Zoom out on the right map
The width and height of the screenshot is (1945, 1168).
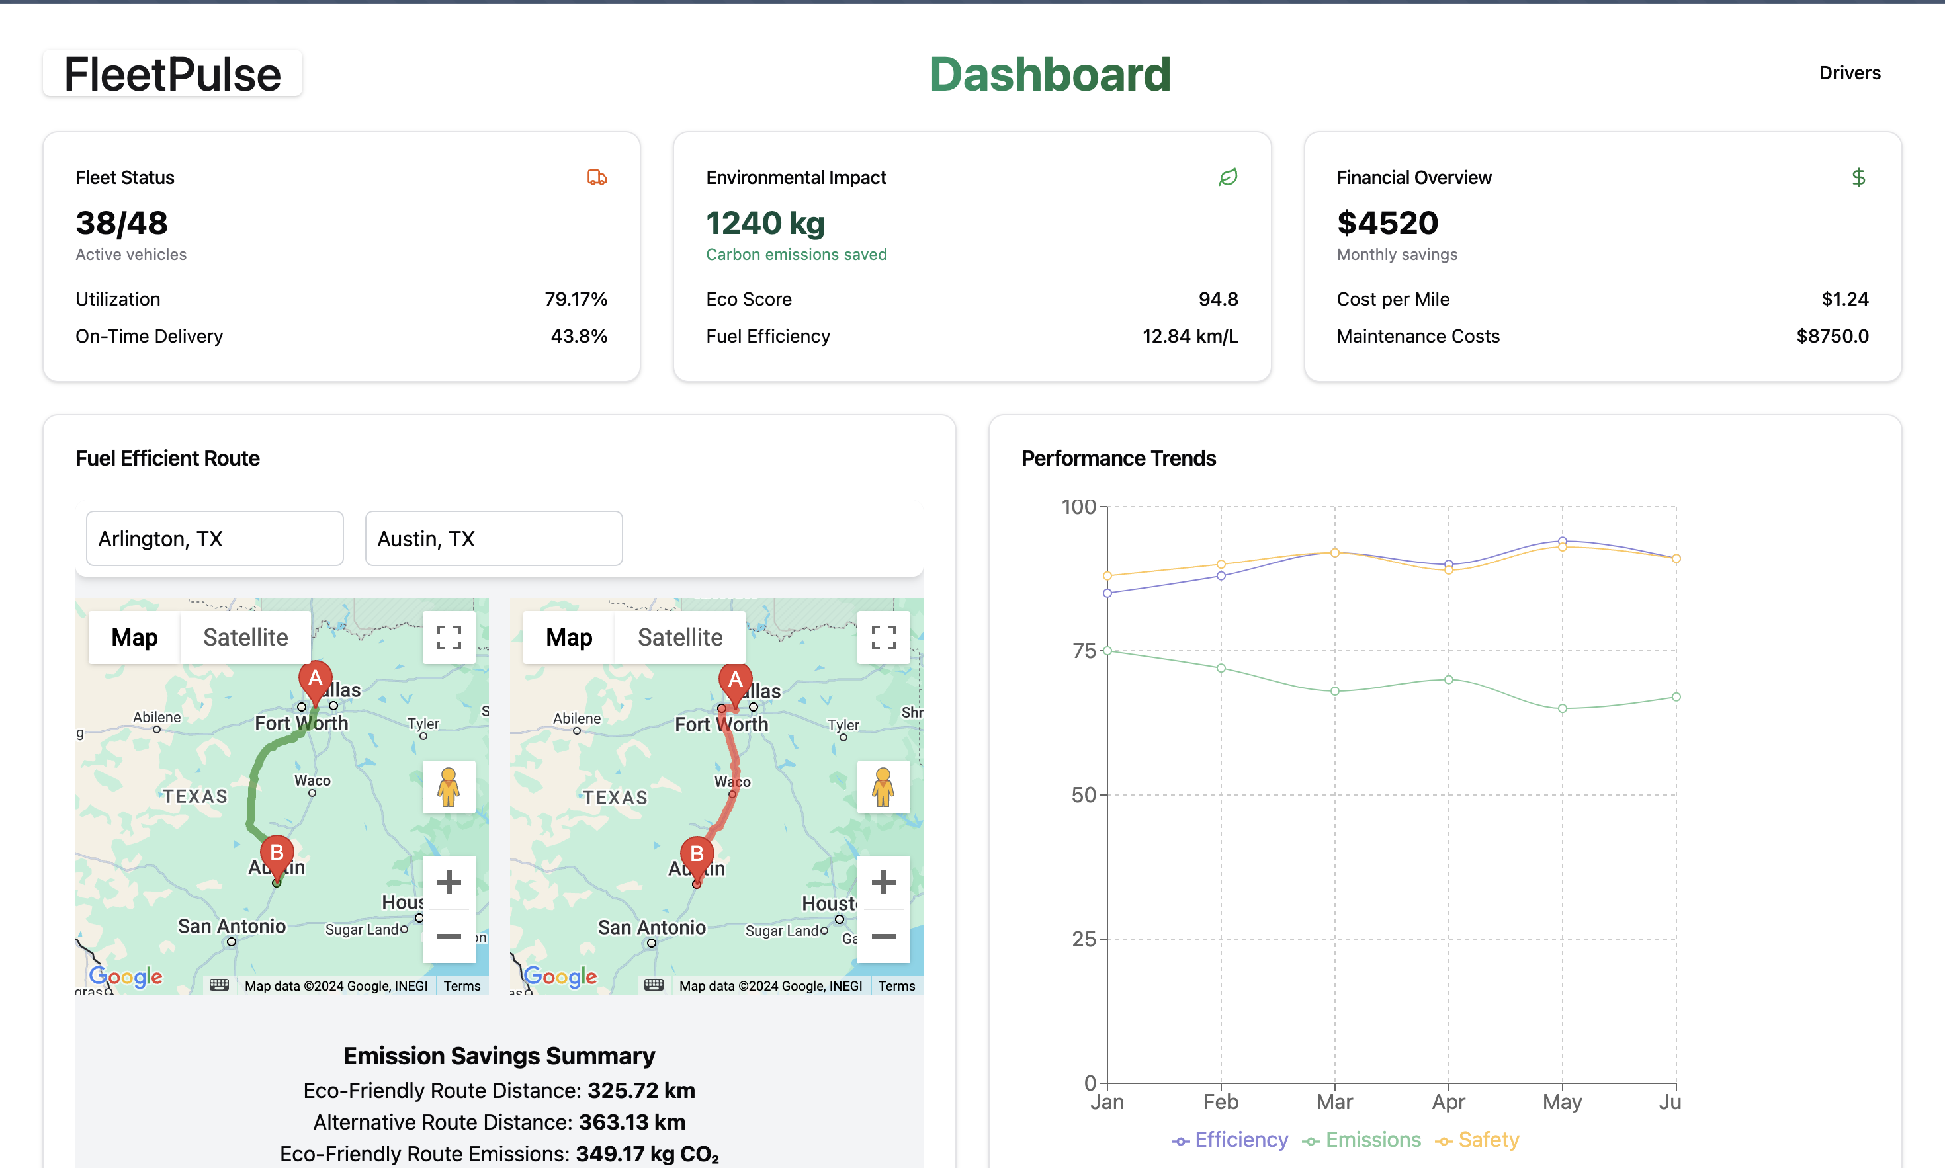[x=883, y=936]
